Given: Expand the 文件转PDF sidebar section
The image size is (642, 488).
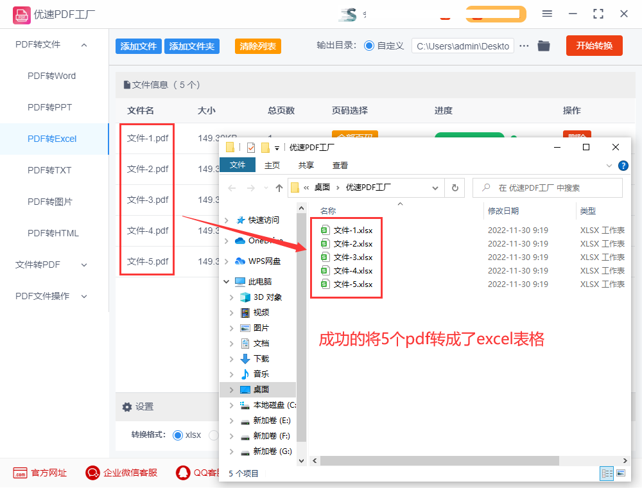Looking at the screenshot, I should click(84, 265).
